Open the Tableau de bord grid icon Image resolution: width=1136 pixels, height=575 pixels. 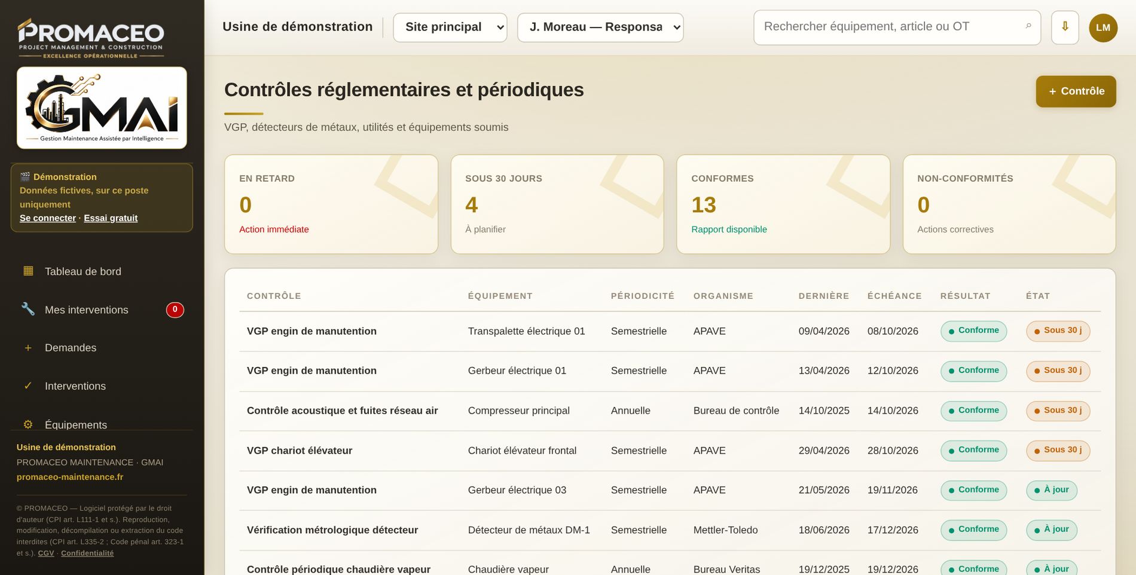[x=28, y=271]
